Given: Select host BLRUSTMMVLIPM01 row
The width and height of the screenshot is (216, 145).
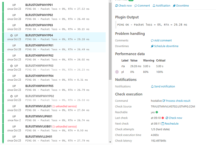Looking at the screenshot, I should pyautogui.click(x=55, y=118).
